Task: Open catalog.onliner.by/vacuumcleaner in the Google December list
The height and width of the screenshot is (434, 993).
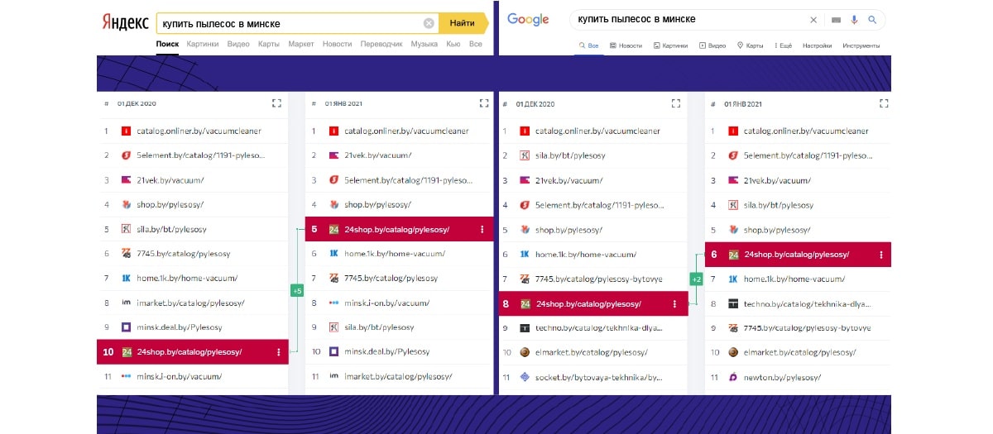Action: click(597, 131)
